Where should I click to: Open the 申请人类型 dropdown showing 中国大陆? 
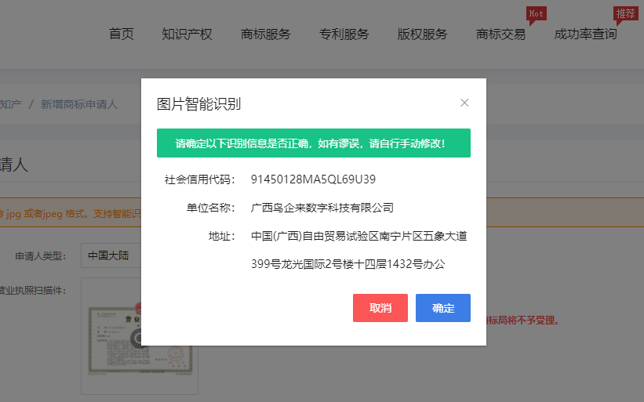[x=111, y=255]
